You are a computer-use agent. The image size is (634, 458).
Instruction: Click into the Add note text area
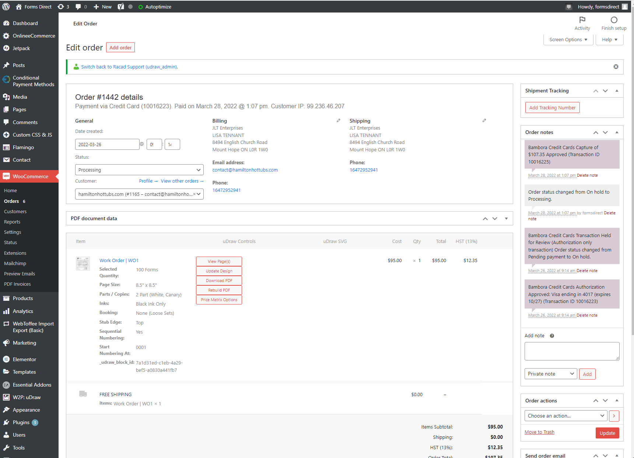pos(572,351)
